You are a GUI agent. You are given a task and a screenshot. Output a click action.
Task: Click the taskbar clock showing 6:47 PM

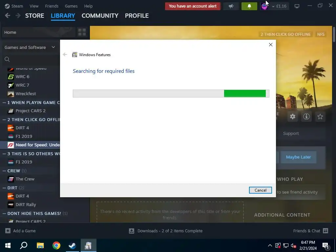coord(308,245)
